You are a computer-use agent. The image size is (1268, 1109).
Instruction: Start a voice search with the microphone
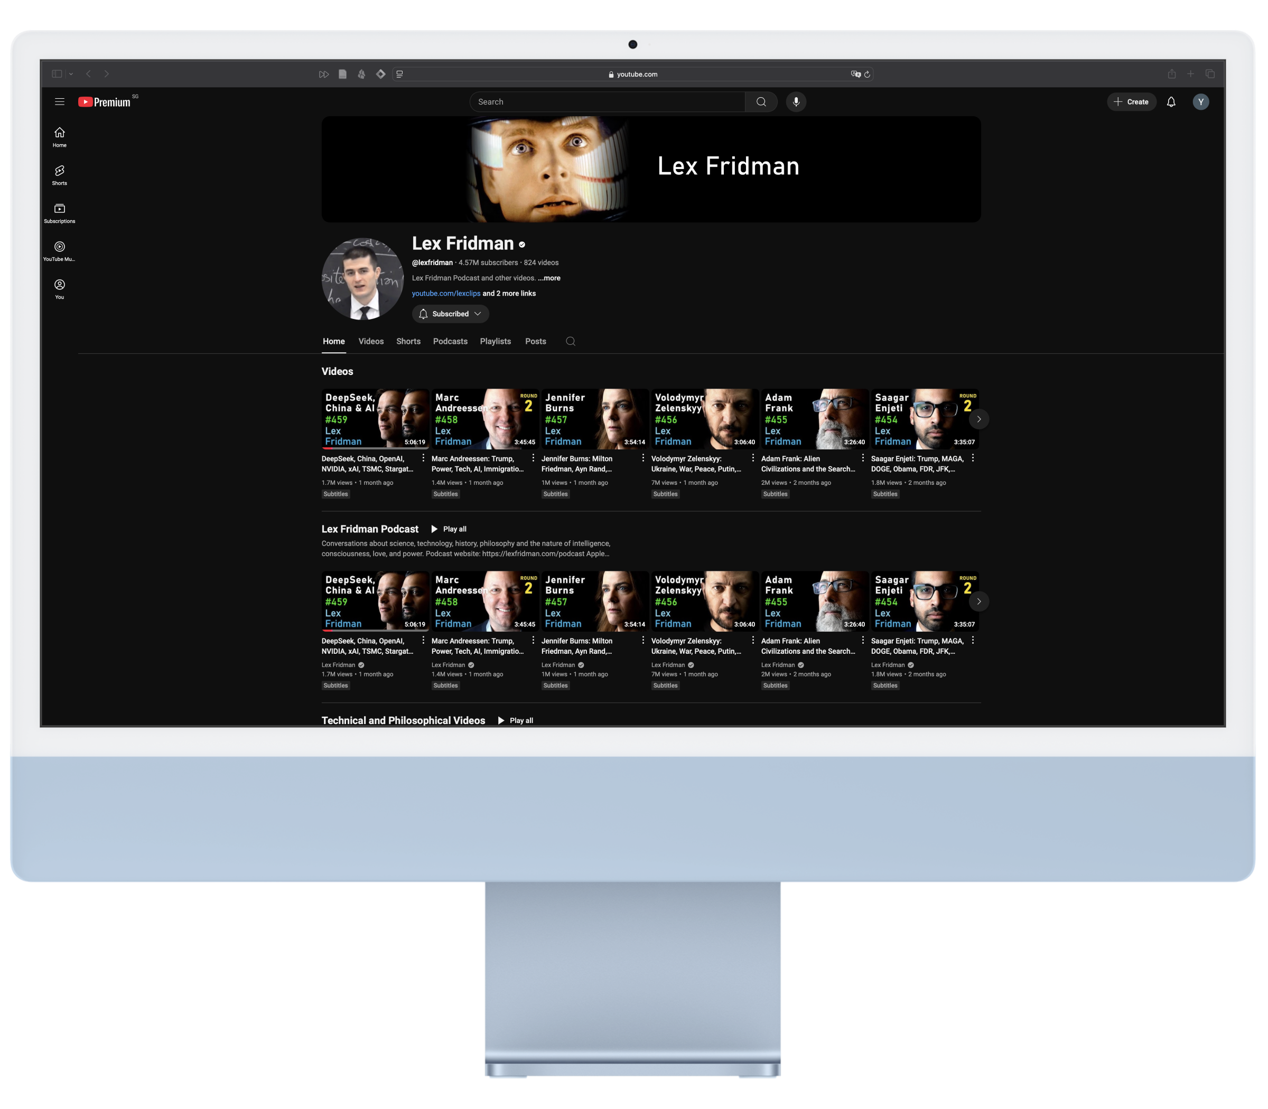point(797,101)
